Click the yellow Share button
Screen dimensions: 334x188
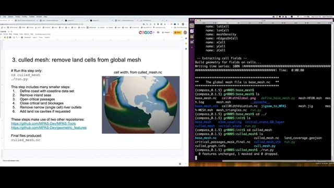point(177,32)
